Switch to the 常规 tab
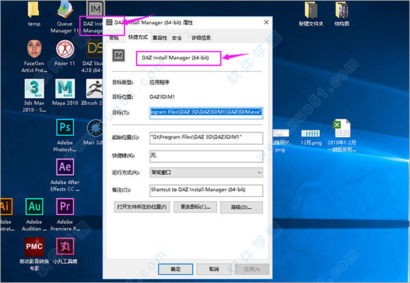This screenshot has width=410, height=283. (114, 38)
